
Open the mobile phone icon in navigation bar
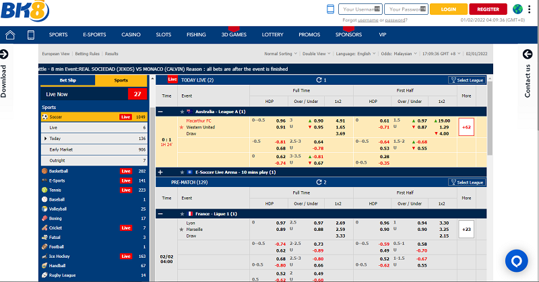tap(31, 35)
